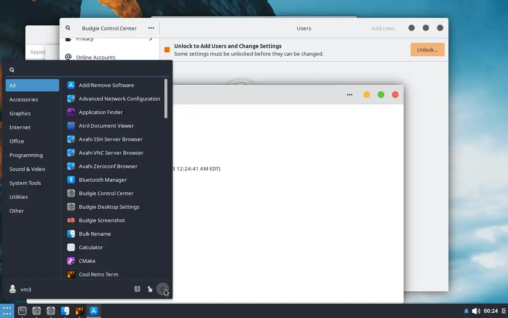Start Avahi VNC Server Browser
This screenshot has width=508, height=318.
tap(113, 153)
